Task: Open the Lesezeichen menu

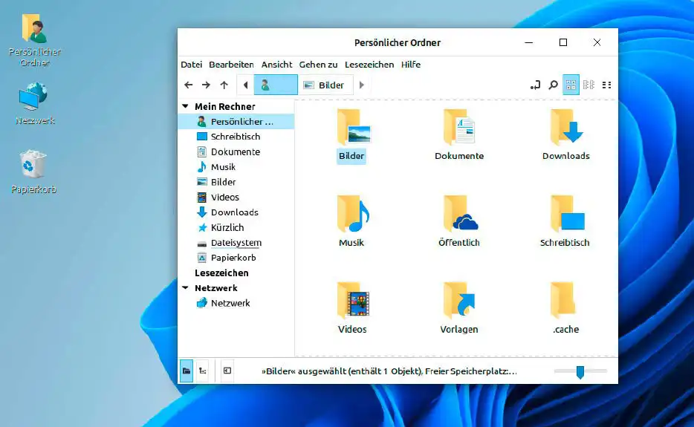Action: coord(369,65)
